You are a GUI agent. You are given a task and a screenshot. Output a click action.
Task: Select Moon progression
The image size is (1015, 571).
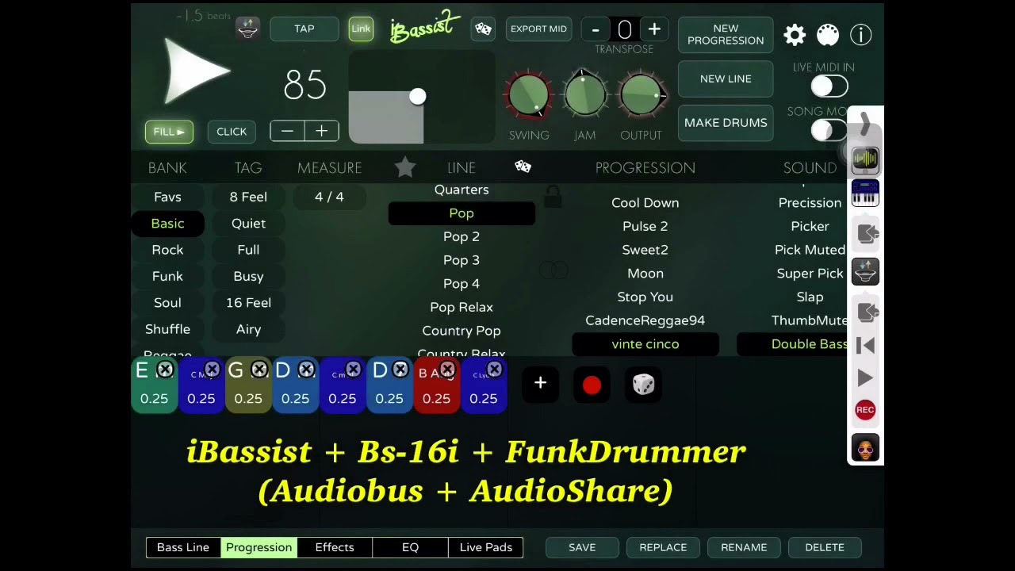point(645,274)
